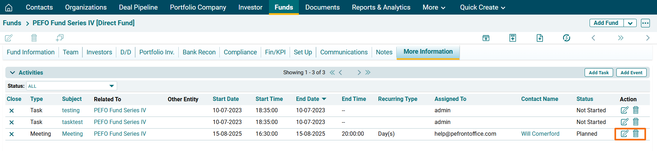Click the clone fund icon in toolbar
Screen dimensions: 657x151
coord(60,38)
